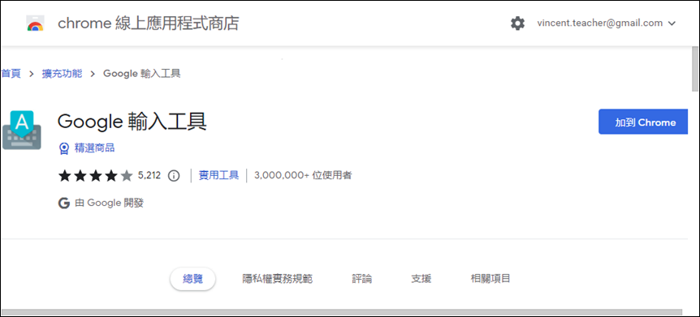This screenshot has height=317, width=700.
Task: Click the Google G logo by 由 Google 開發
Action: click(64, 203)
